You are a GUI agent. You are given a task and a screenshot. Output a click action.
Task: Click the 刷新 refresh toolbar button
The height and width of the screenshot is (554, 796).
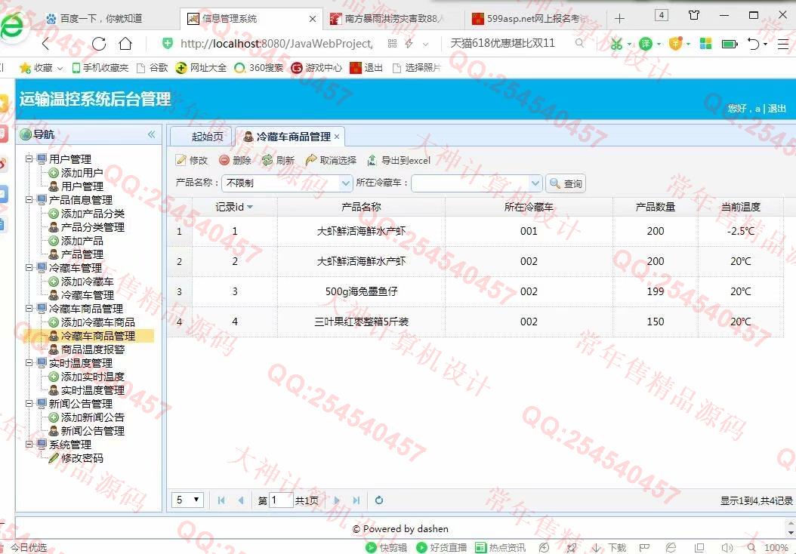pos(278,160)
